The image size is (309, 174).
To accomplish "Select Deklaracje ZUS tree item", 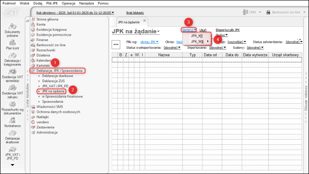I will (x=53, y=81).
